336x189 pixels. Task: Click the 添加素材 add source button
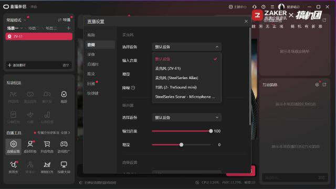point(17,65)
